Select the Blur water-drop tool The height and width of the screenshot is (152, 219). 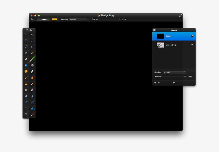click(x=26, y=96)
